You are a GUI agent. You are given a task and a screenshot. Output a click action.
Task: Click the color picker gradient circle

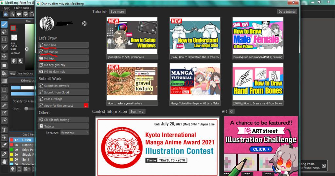pyautogui.click(x=27, y=49)
